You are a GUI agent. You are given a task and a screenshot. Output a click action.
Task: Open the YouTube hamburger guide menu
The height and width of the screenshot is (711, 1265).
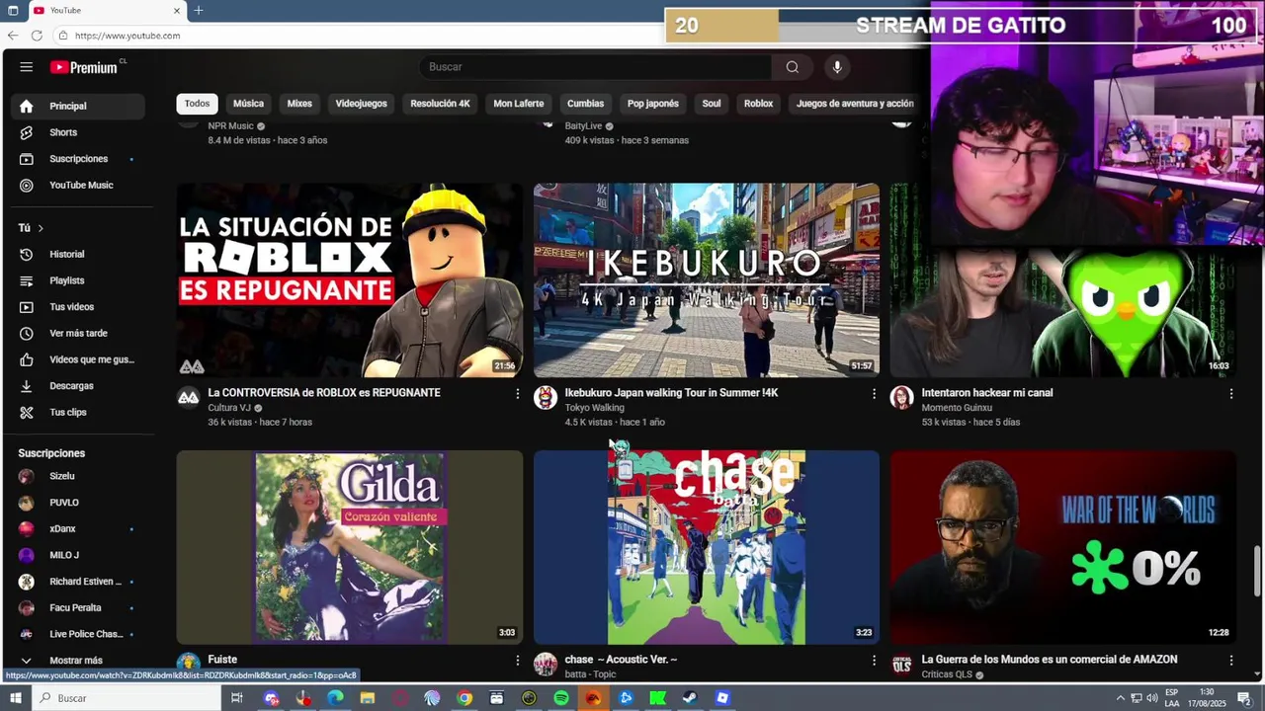coord(27,67)
